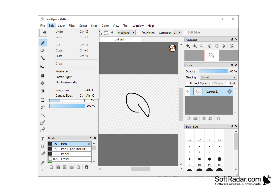
Task: Select the Lasso selection tool
Action: click(43, 107)
